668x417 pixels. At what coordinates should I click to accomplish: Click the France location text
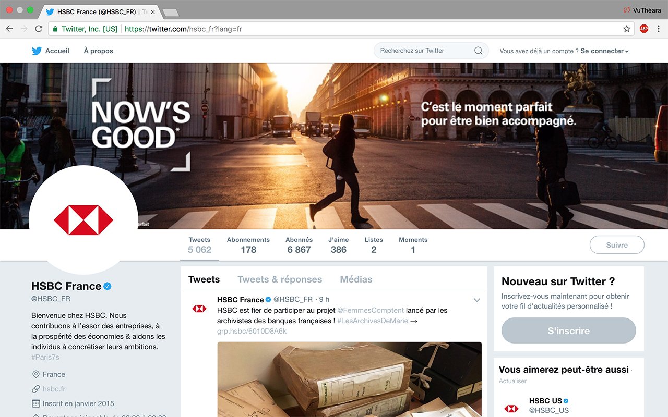coord(54,374)
